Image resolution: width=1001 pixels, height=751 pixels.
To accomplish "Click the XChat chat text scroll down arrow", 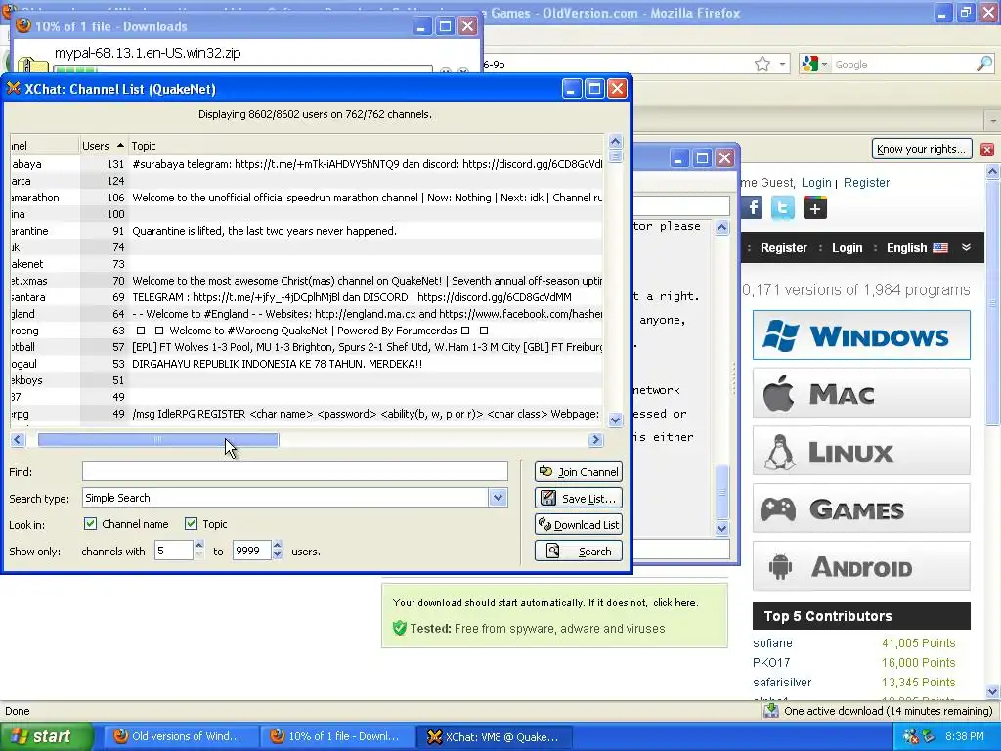I will 722,528.
